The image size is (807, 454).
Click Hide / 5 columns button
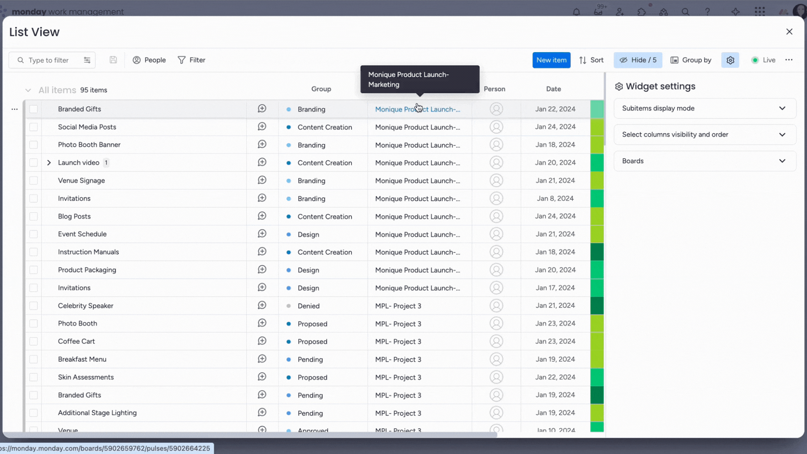point(638,60)
